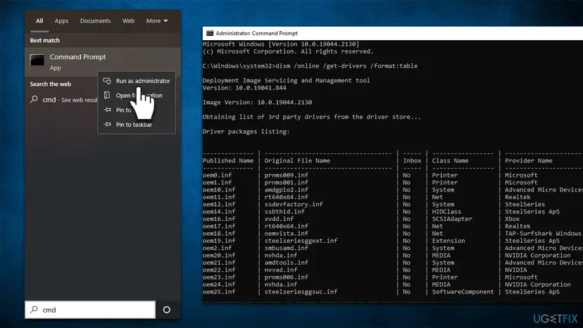This screenshot has height=328, width=583.
Task: Click SCSIAdapter in the Class Name column
Action: coord(452,219)
